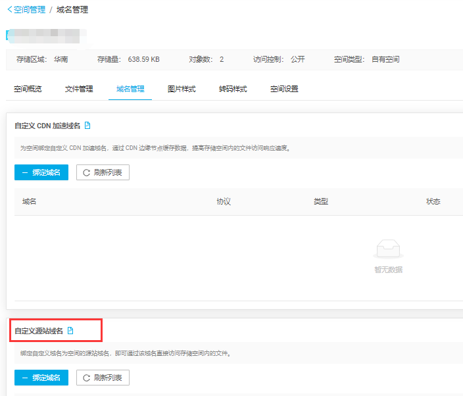Click the 状态 column header

[433, 201]
